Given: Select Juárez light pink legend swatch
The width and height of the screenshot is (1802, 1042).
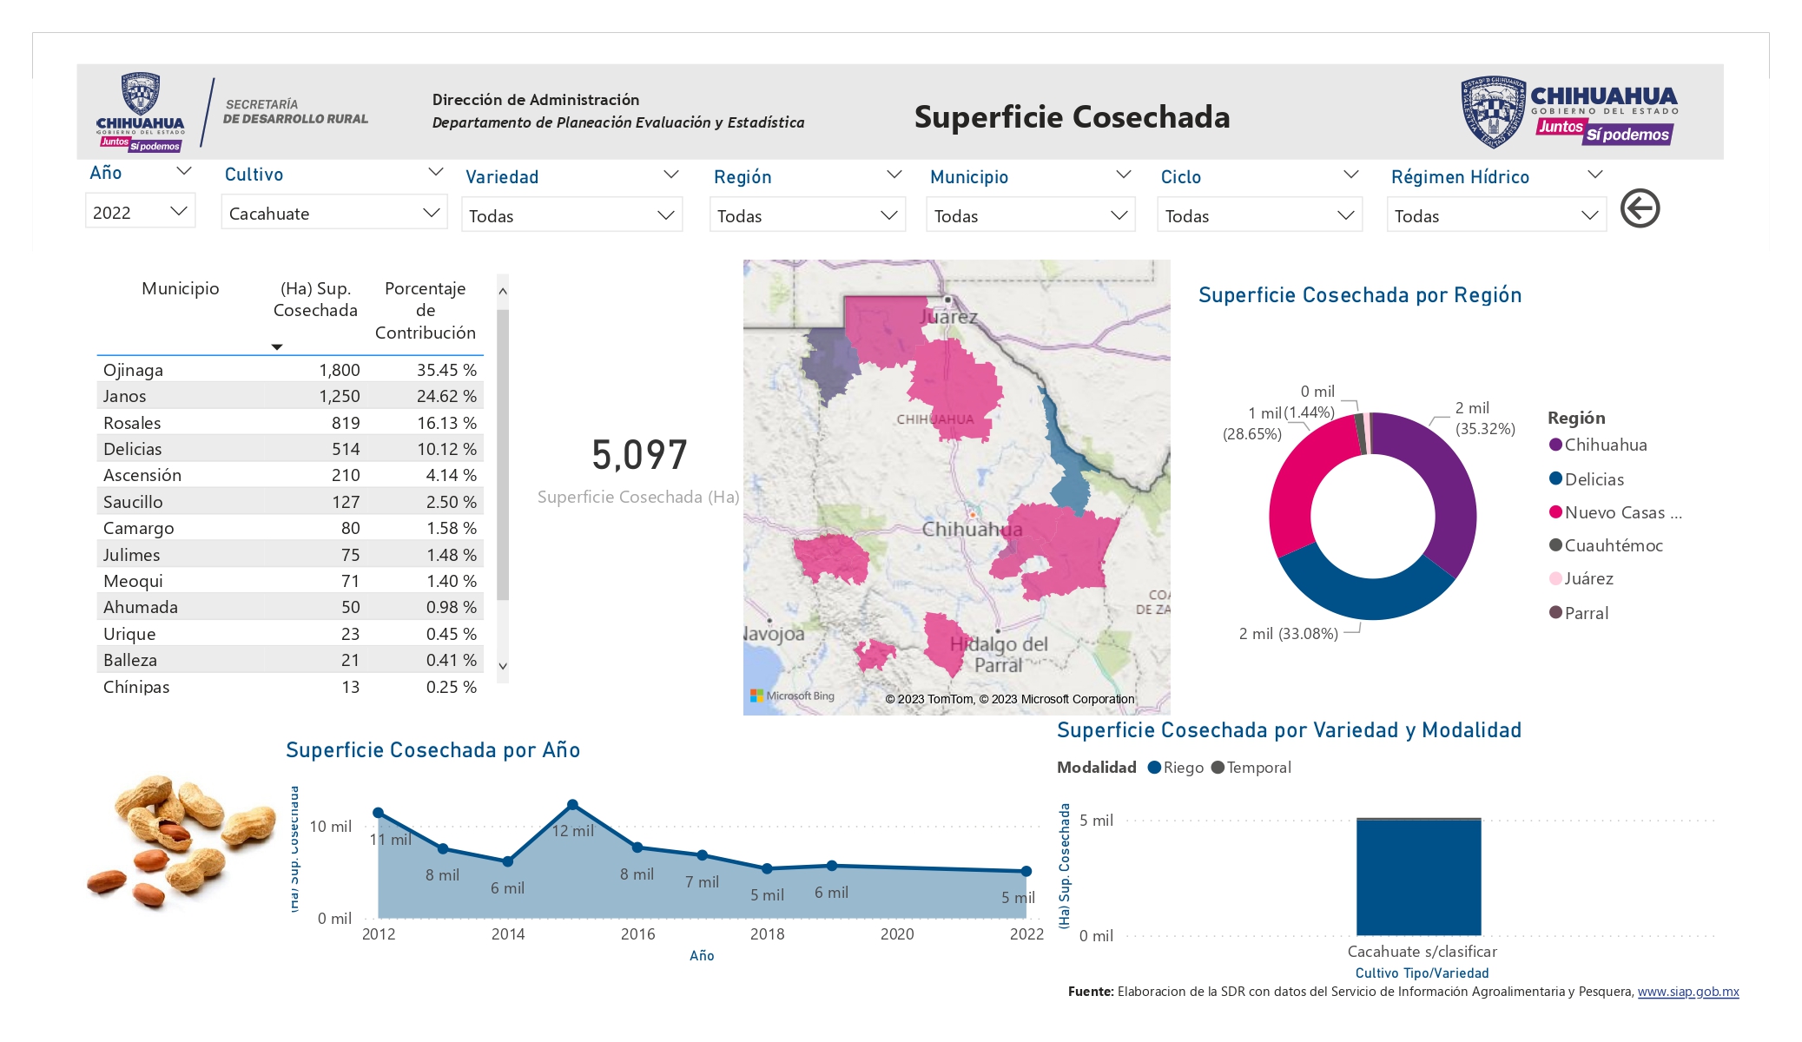Looking at the screenshot, I should 1555,578.
